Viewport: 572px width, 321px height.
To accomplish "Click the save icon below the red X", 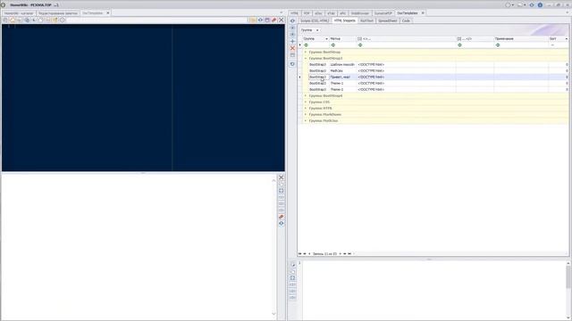I will click(x=292, y=55).
